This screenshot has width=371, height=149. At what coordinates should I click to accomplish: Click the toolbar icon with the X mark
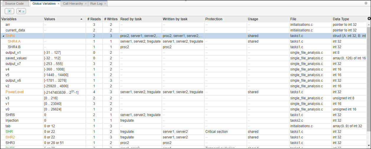(x=21, y=11)
